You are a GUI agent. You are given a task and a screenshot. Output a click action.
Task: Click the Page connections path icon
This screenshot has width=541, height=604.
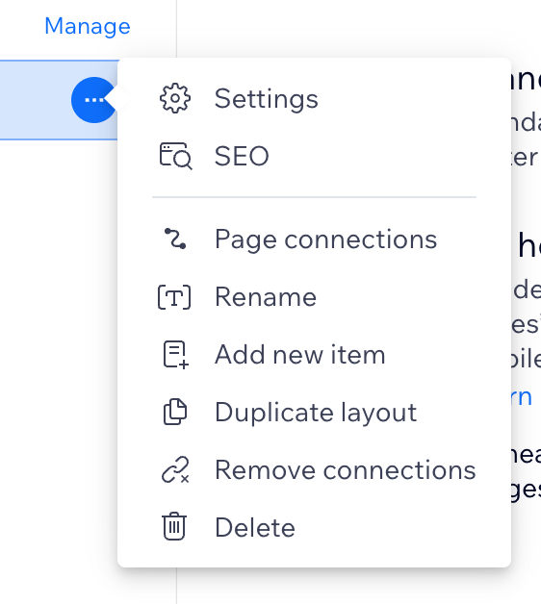point(175,239)
